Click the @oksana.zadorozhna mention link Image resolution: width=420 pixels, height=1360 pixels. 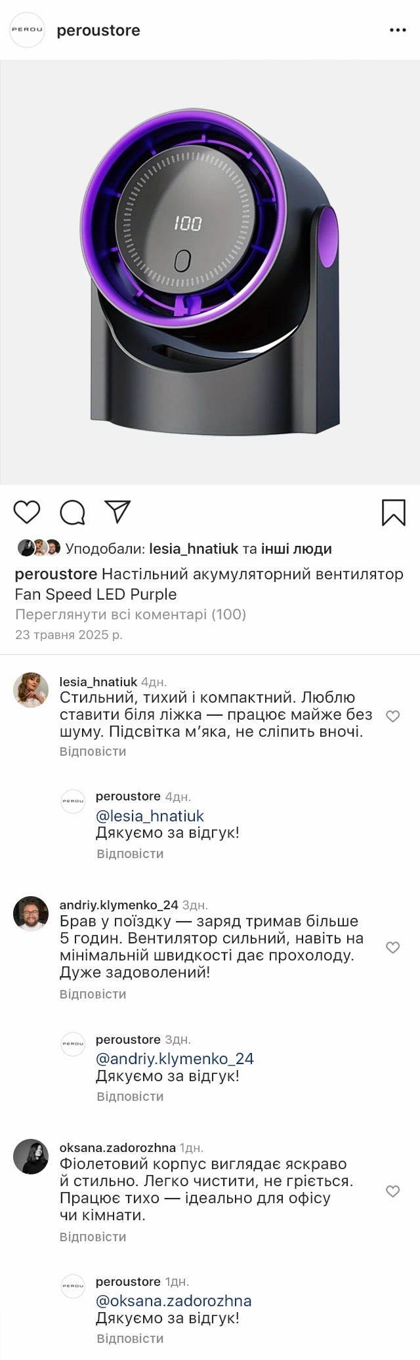[173, 1300]
